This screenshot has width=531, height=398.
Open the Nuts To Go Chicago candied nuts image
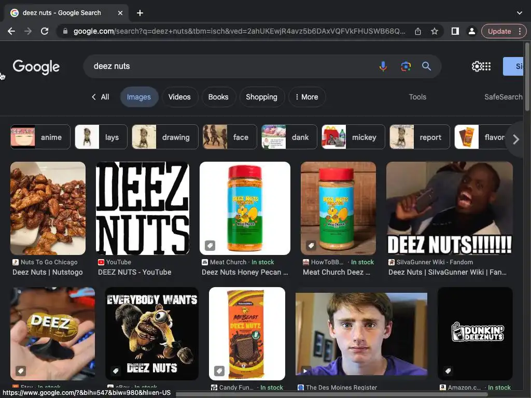[48, 208]
